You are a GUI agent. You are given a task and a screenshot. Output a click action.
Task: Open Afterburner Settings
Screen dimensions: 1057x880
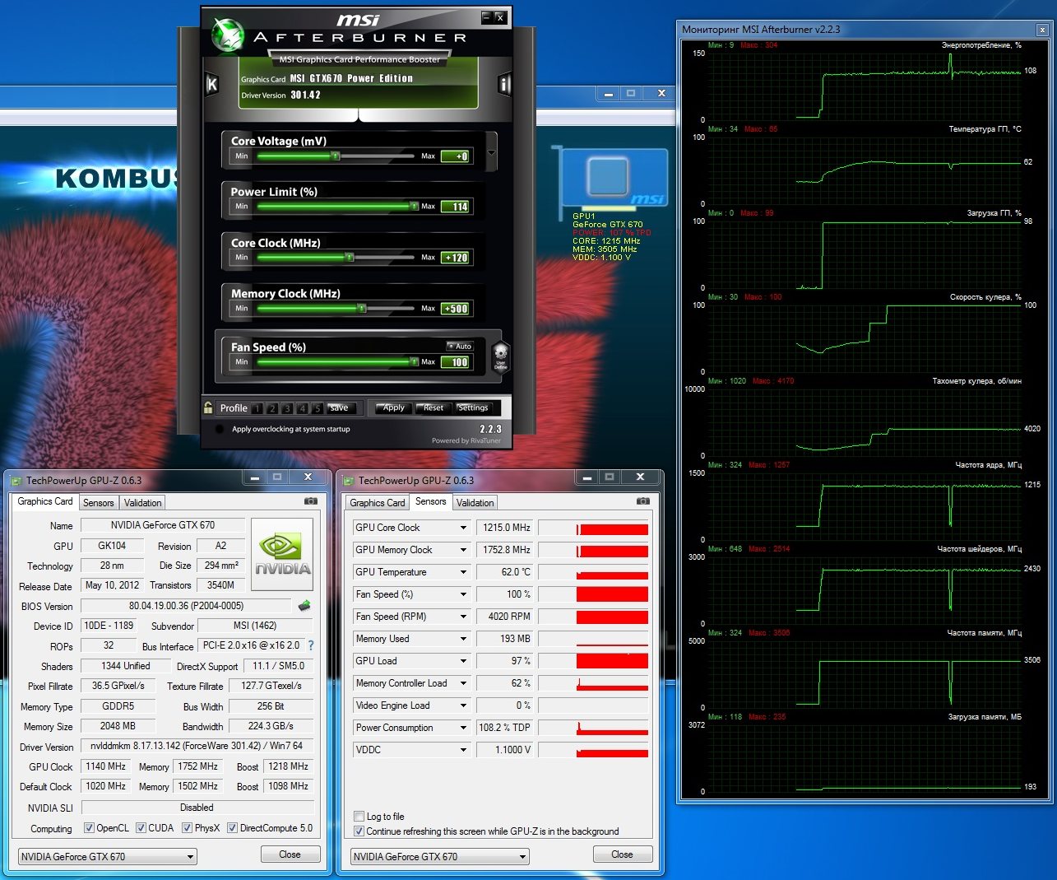point(472,407)
